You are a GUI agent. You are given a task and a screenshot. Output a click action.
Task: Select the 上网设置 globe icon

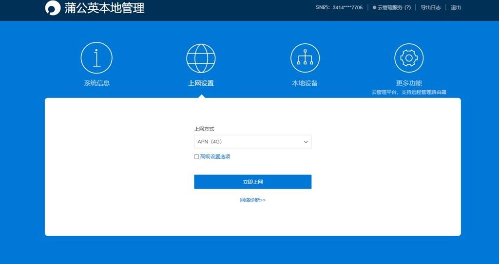(x=201, y=58)
